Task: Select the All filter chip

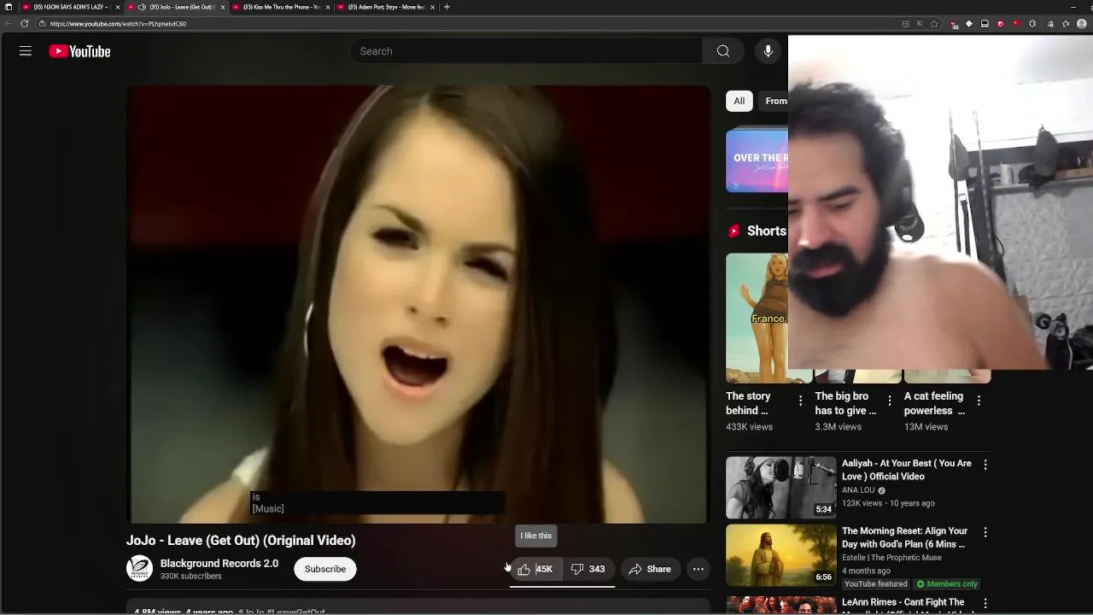Action: [x=739, y=101]
